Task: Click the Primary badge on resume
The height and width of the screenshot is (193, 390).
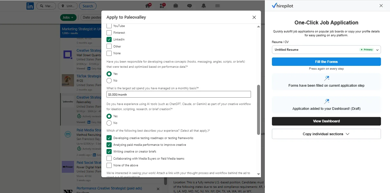Action: click(x=367, y=50)
